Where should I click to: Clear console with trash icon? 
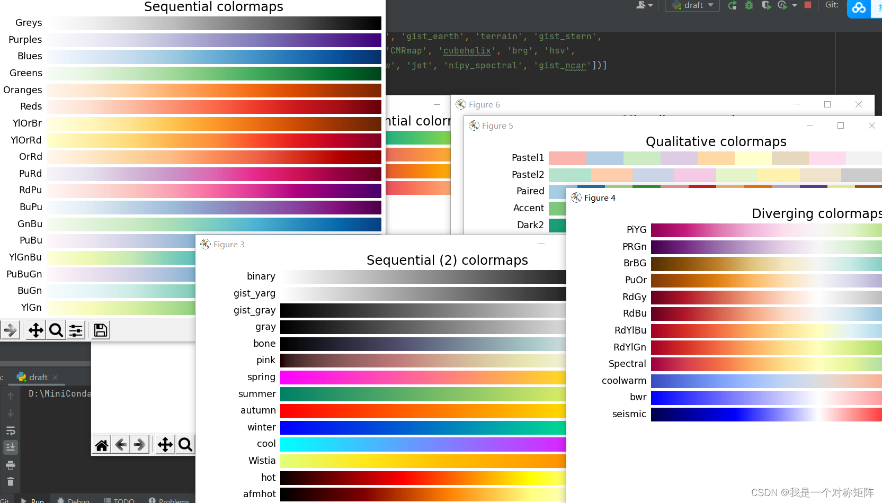pyautogui.click(x=11, y=482)
